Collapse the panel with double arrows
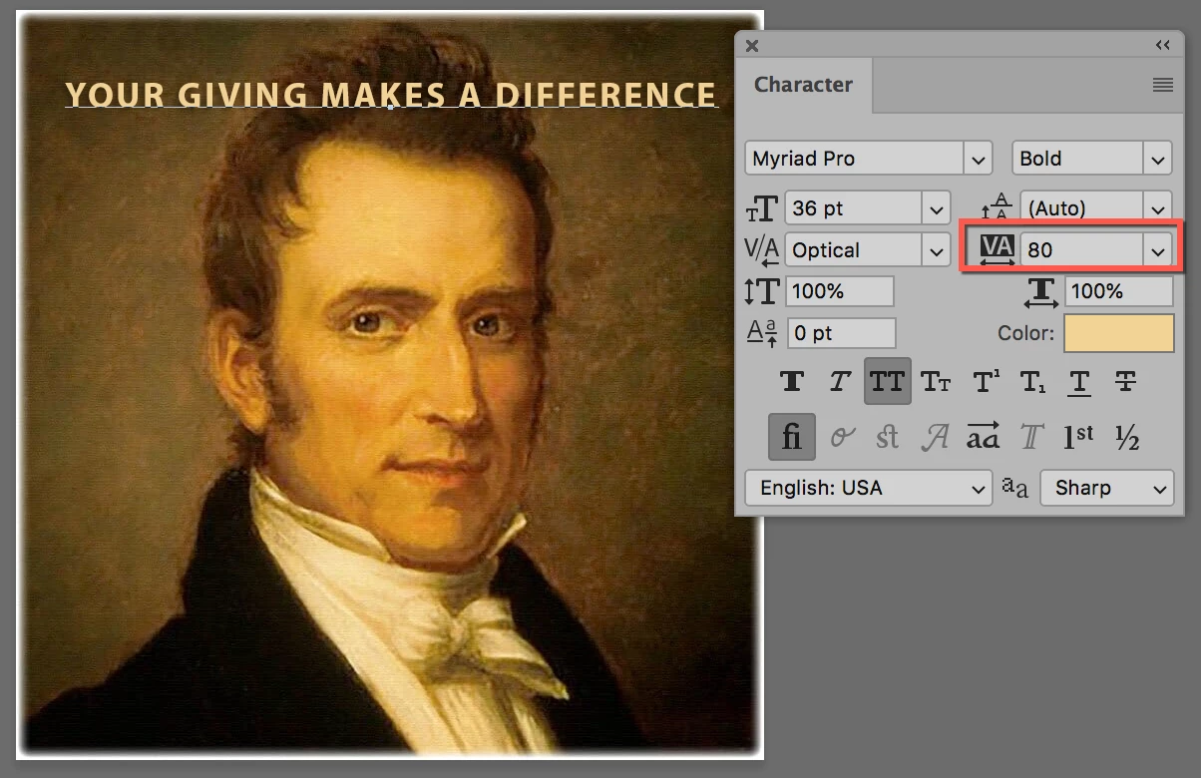This screenshot has height=778, width=1201. [x=1163, y=45]
